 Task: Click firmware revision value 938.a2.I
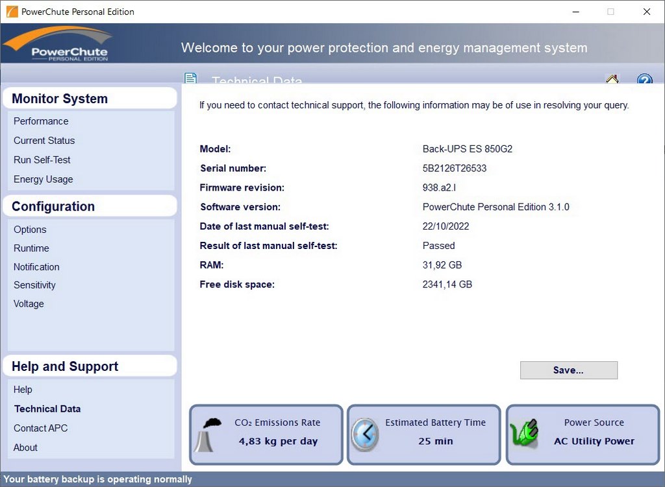(439, 187)
